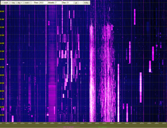Select the 12:00 time marker

click(x=2, y=27)
